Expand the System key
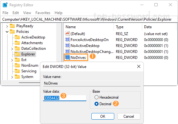The image size is (178, 124). pyautogui.click(x=12, y=77)
